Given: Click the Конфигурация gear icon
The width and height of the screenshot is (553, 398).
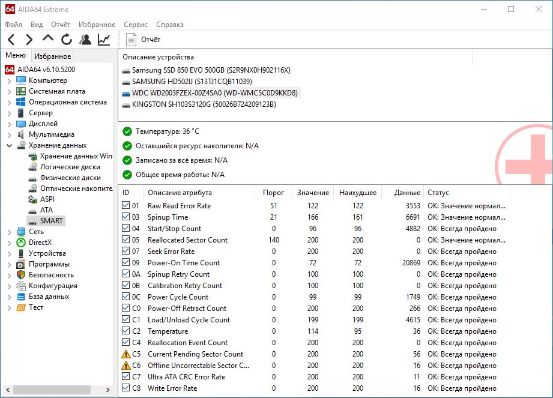Looking at the screenshot, I should [21, 286].
